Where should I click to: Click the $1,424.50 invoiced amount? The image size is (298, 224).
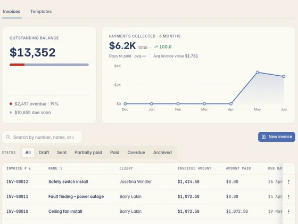188,182
